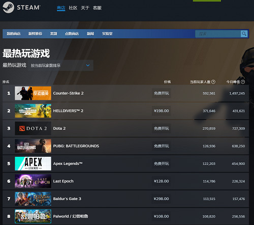Click the ¥108.00 price for Palworld
254x225 pixels.
pyautogui.click(x=162, y=216)
